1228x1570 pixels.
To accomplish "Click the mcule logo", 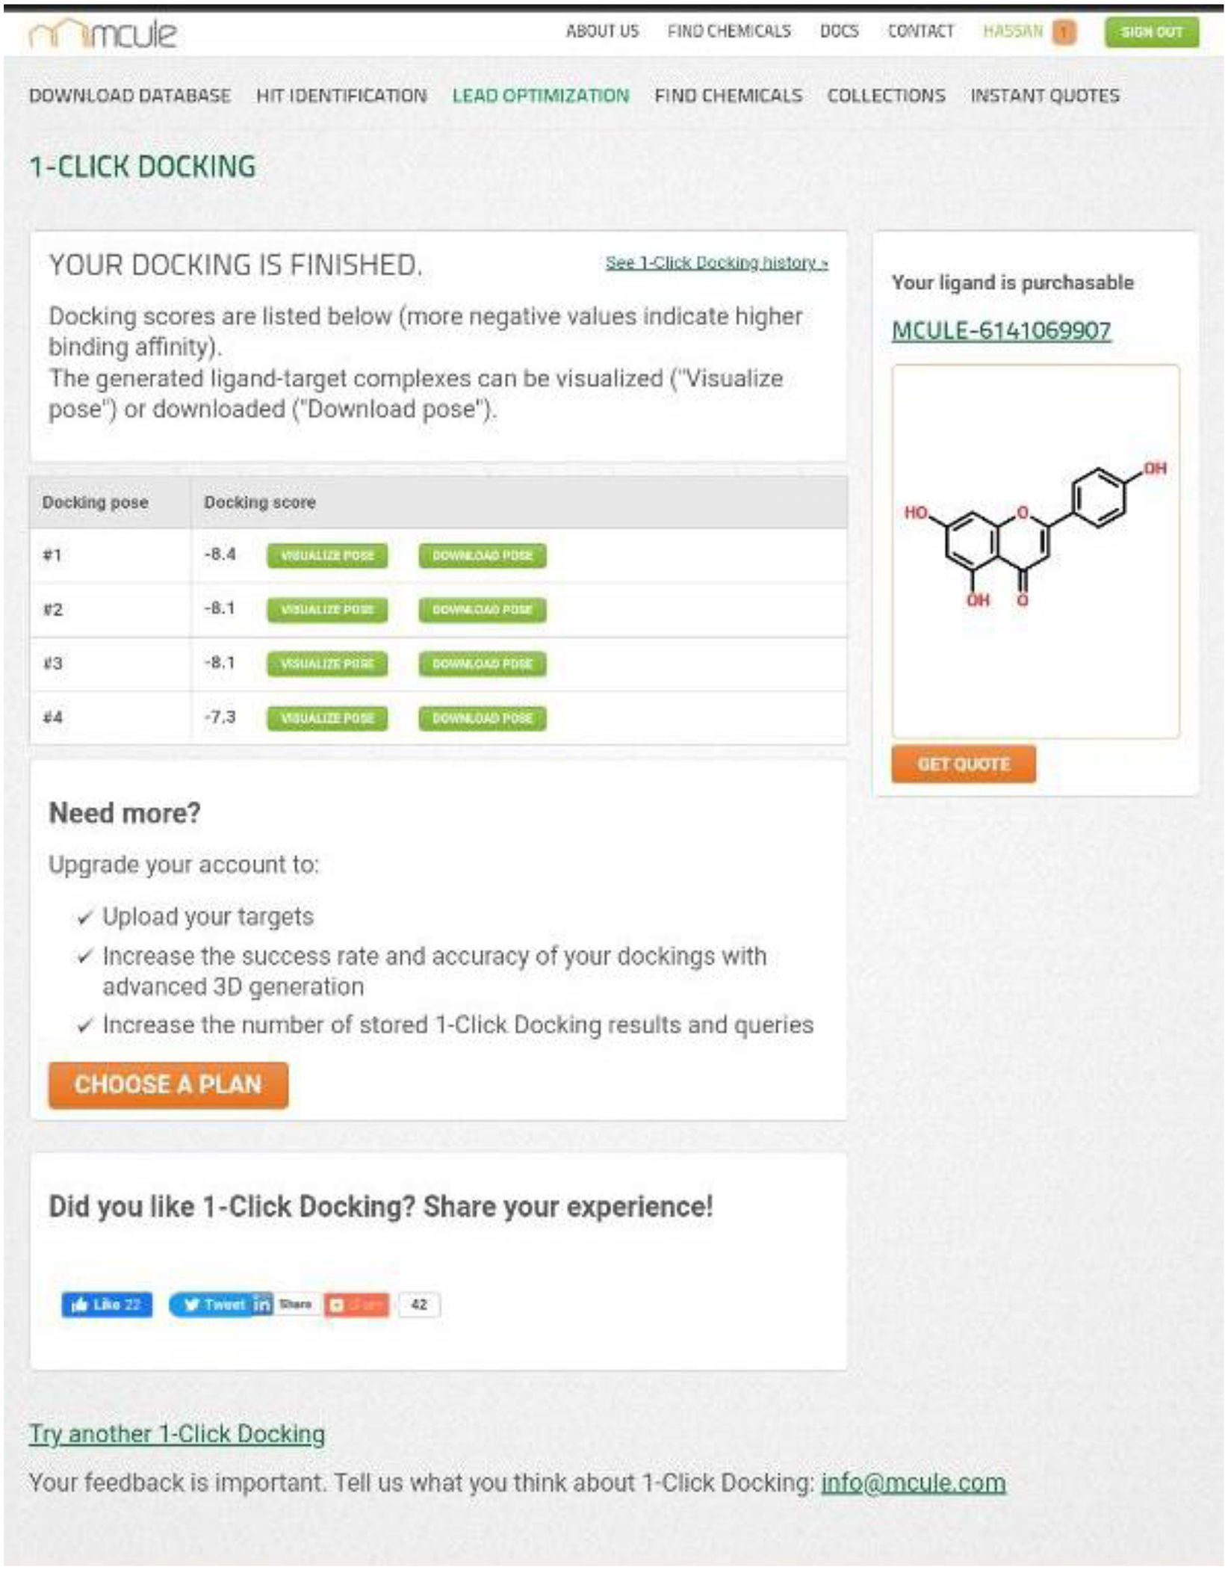I will coord(102,34).
